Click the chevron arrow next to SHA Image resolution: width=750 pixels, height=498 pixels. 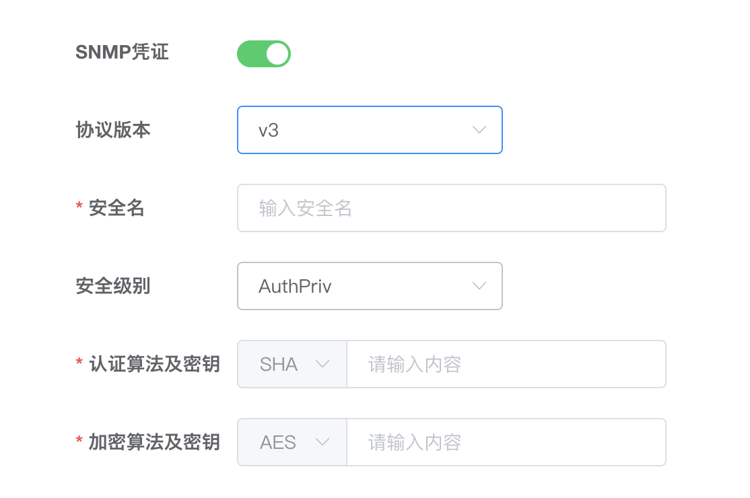(x=323, y=364)
